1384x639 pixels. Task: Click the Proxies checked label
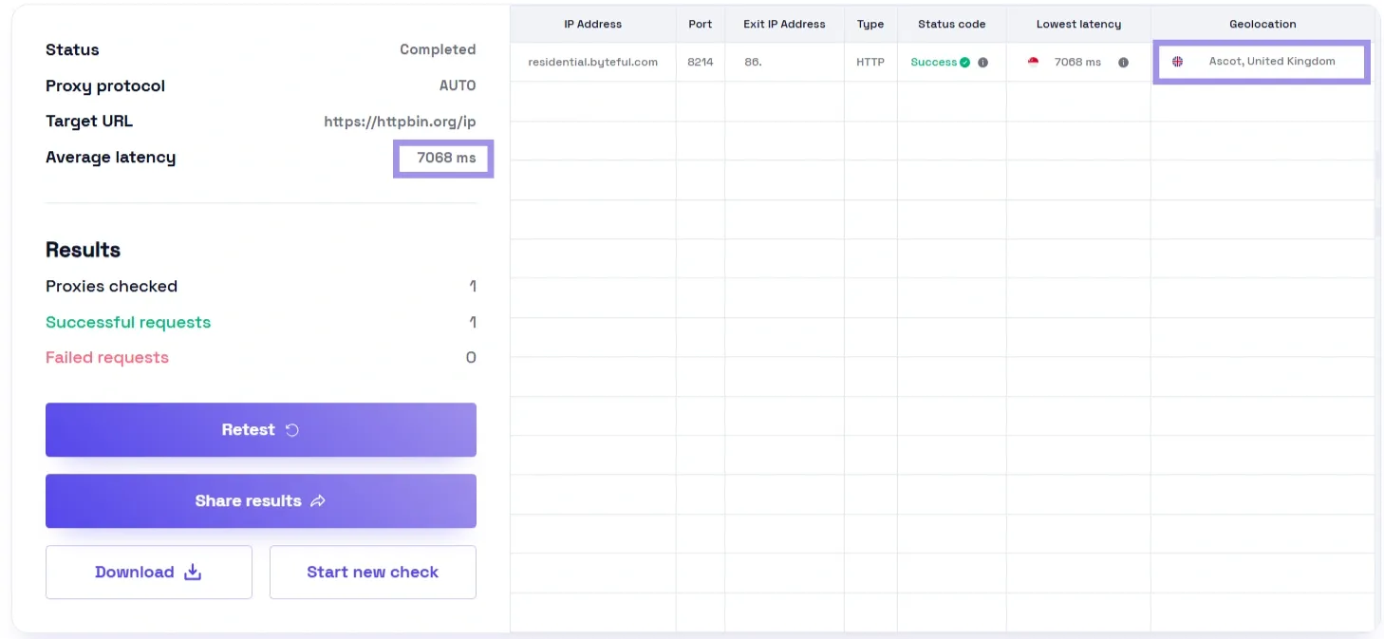[111, 287]
